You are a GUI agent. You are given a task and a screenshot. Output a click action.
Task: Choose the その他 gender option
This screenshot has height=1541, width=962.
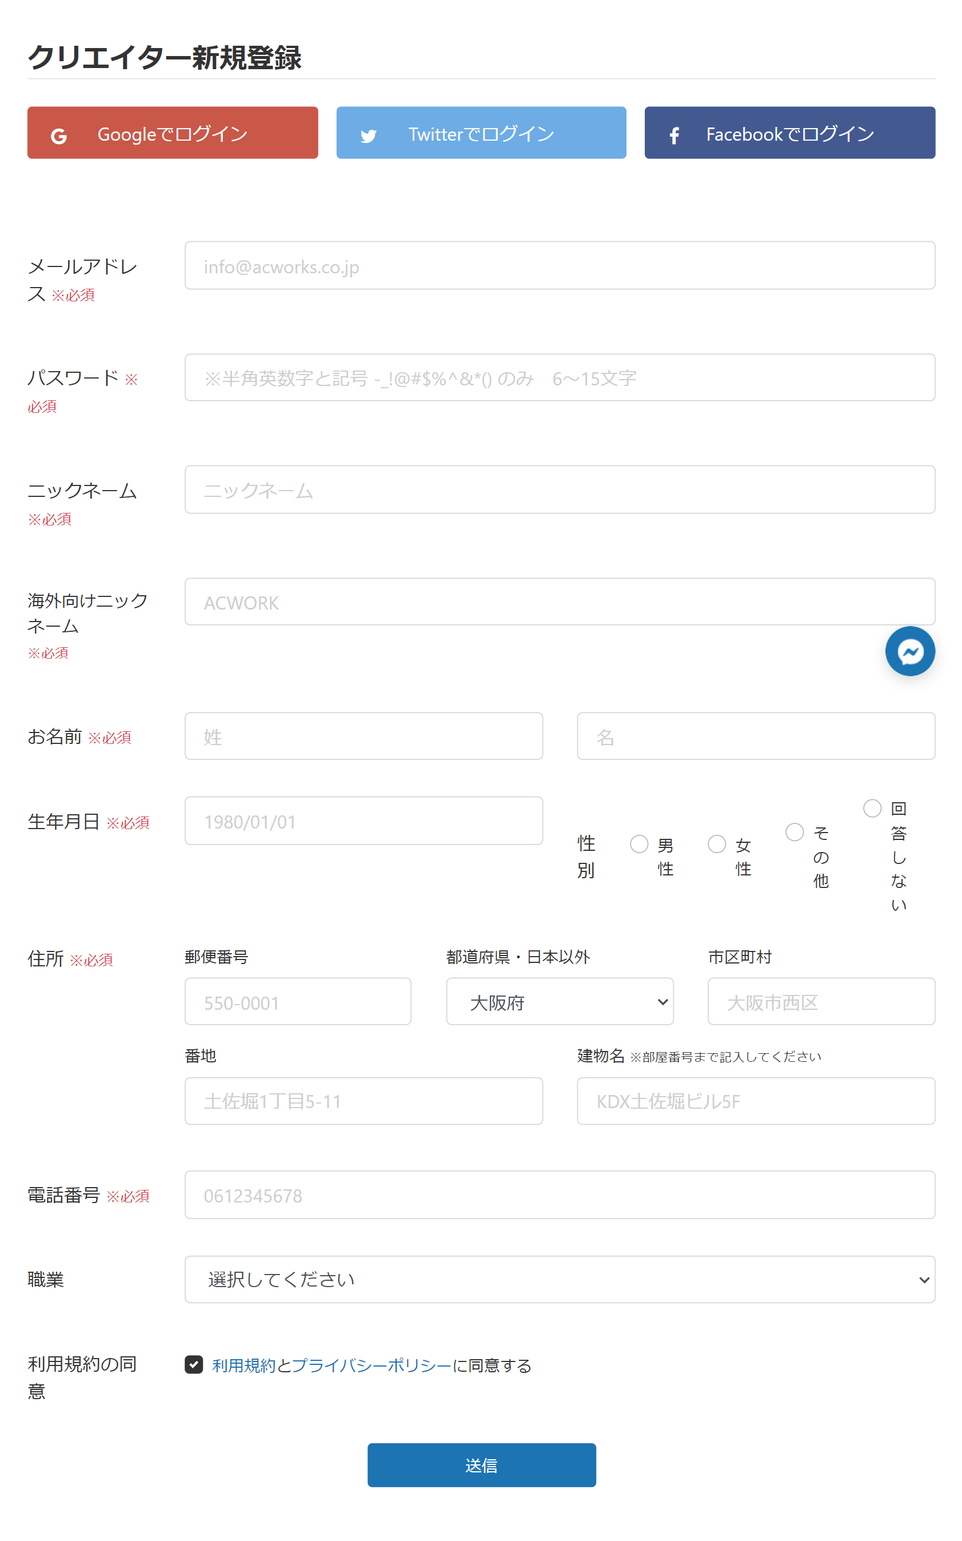point(794,832)
